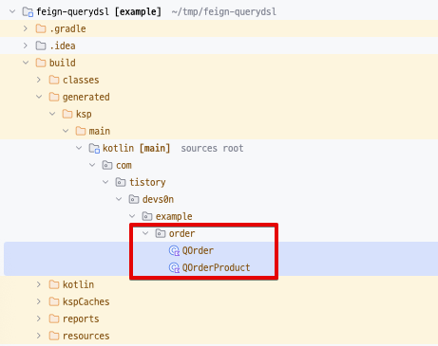This screenshot has height=346, width=438.
Task: Click the 'sources root' label text
Action: pos(212,148)
